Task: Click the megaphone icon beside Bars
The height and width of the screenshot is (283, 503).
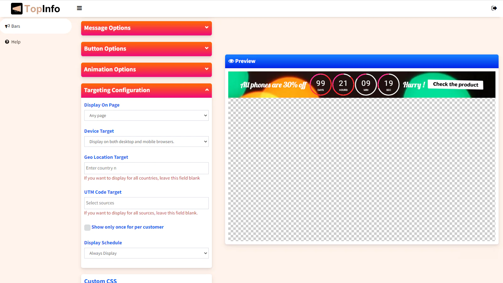Action: coord(7,26)
